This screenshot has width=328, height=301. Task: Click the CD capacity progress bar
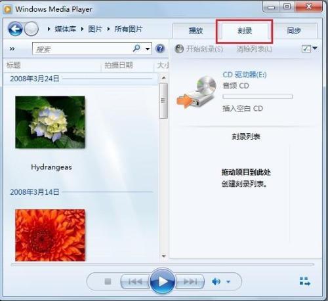258,96
